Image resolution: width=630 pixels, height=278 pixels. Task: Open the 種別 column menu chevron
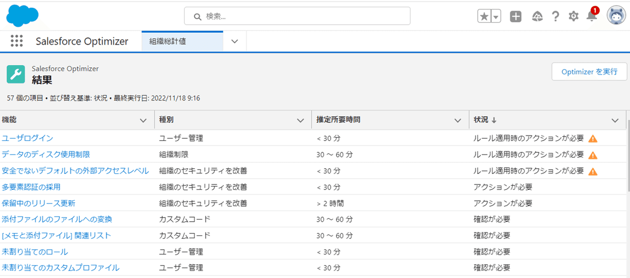(300, 120)
